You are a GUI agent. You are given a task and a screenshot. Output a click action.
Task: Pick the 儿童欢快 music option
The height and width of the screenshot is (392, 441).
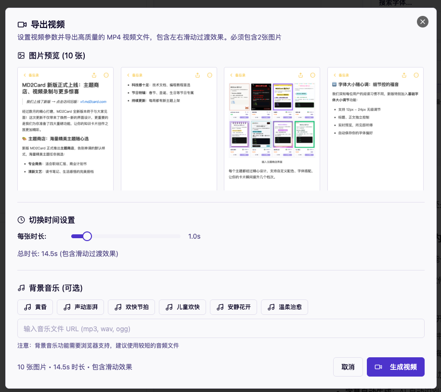pyautogui.click(x=182, y=307)
